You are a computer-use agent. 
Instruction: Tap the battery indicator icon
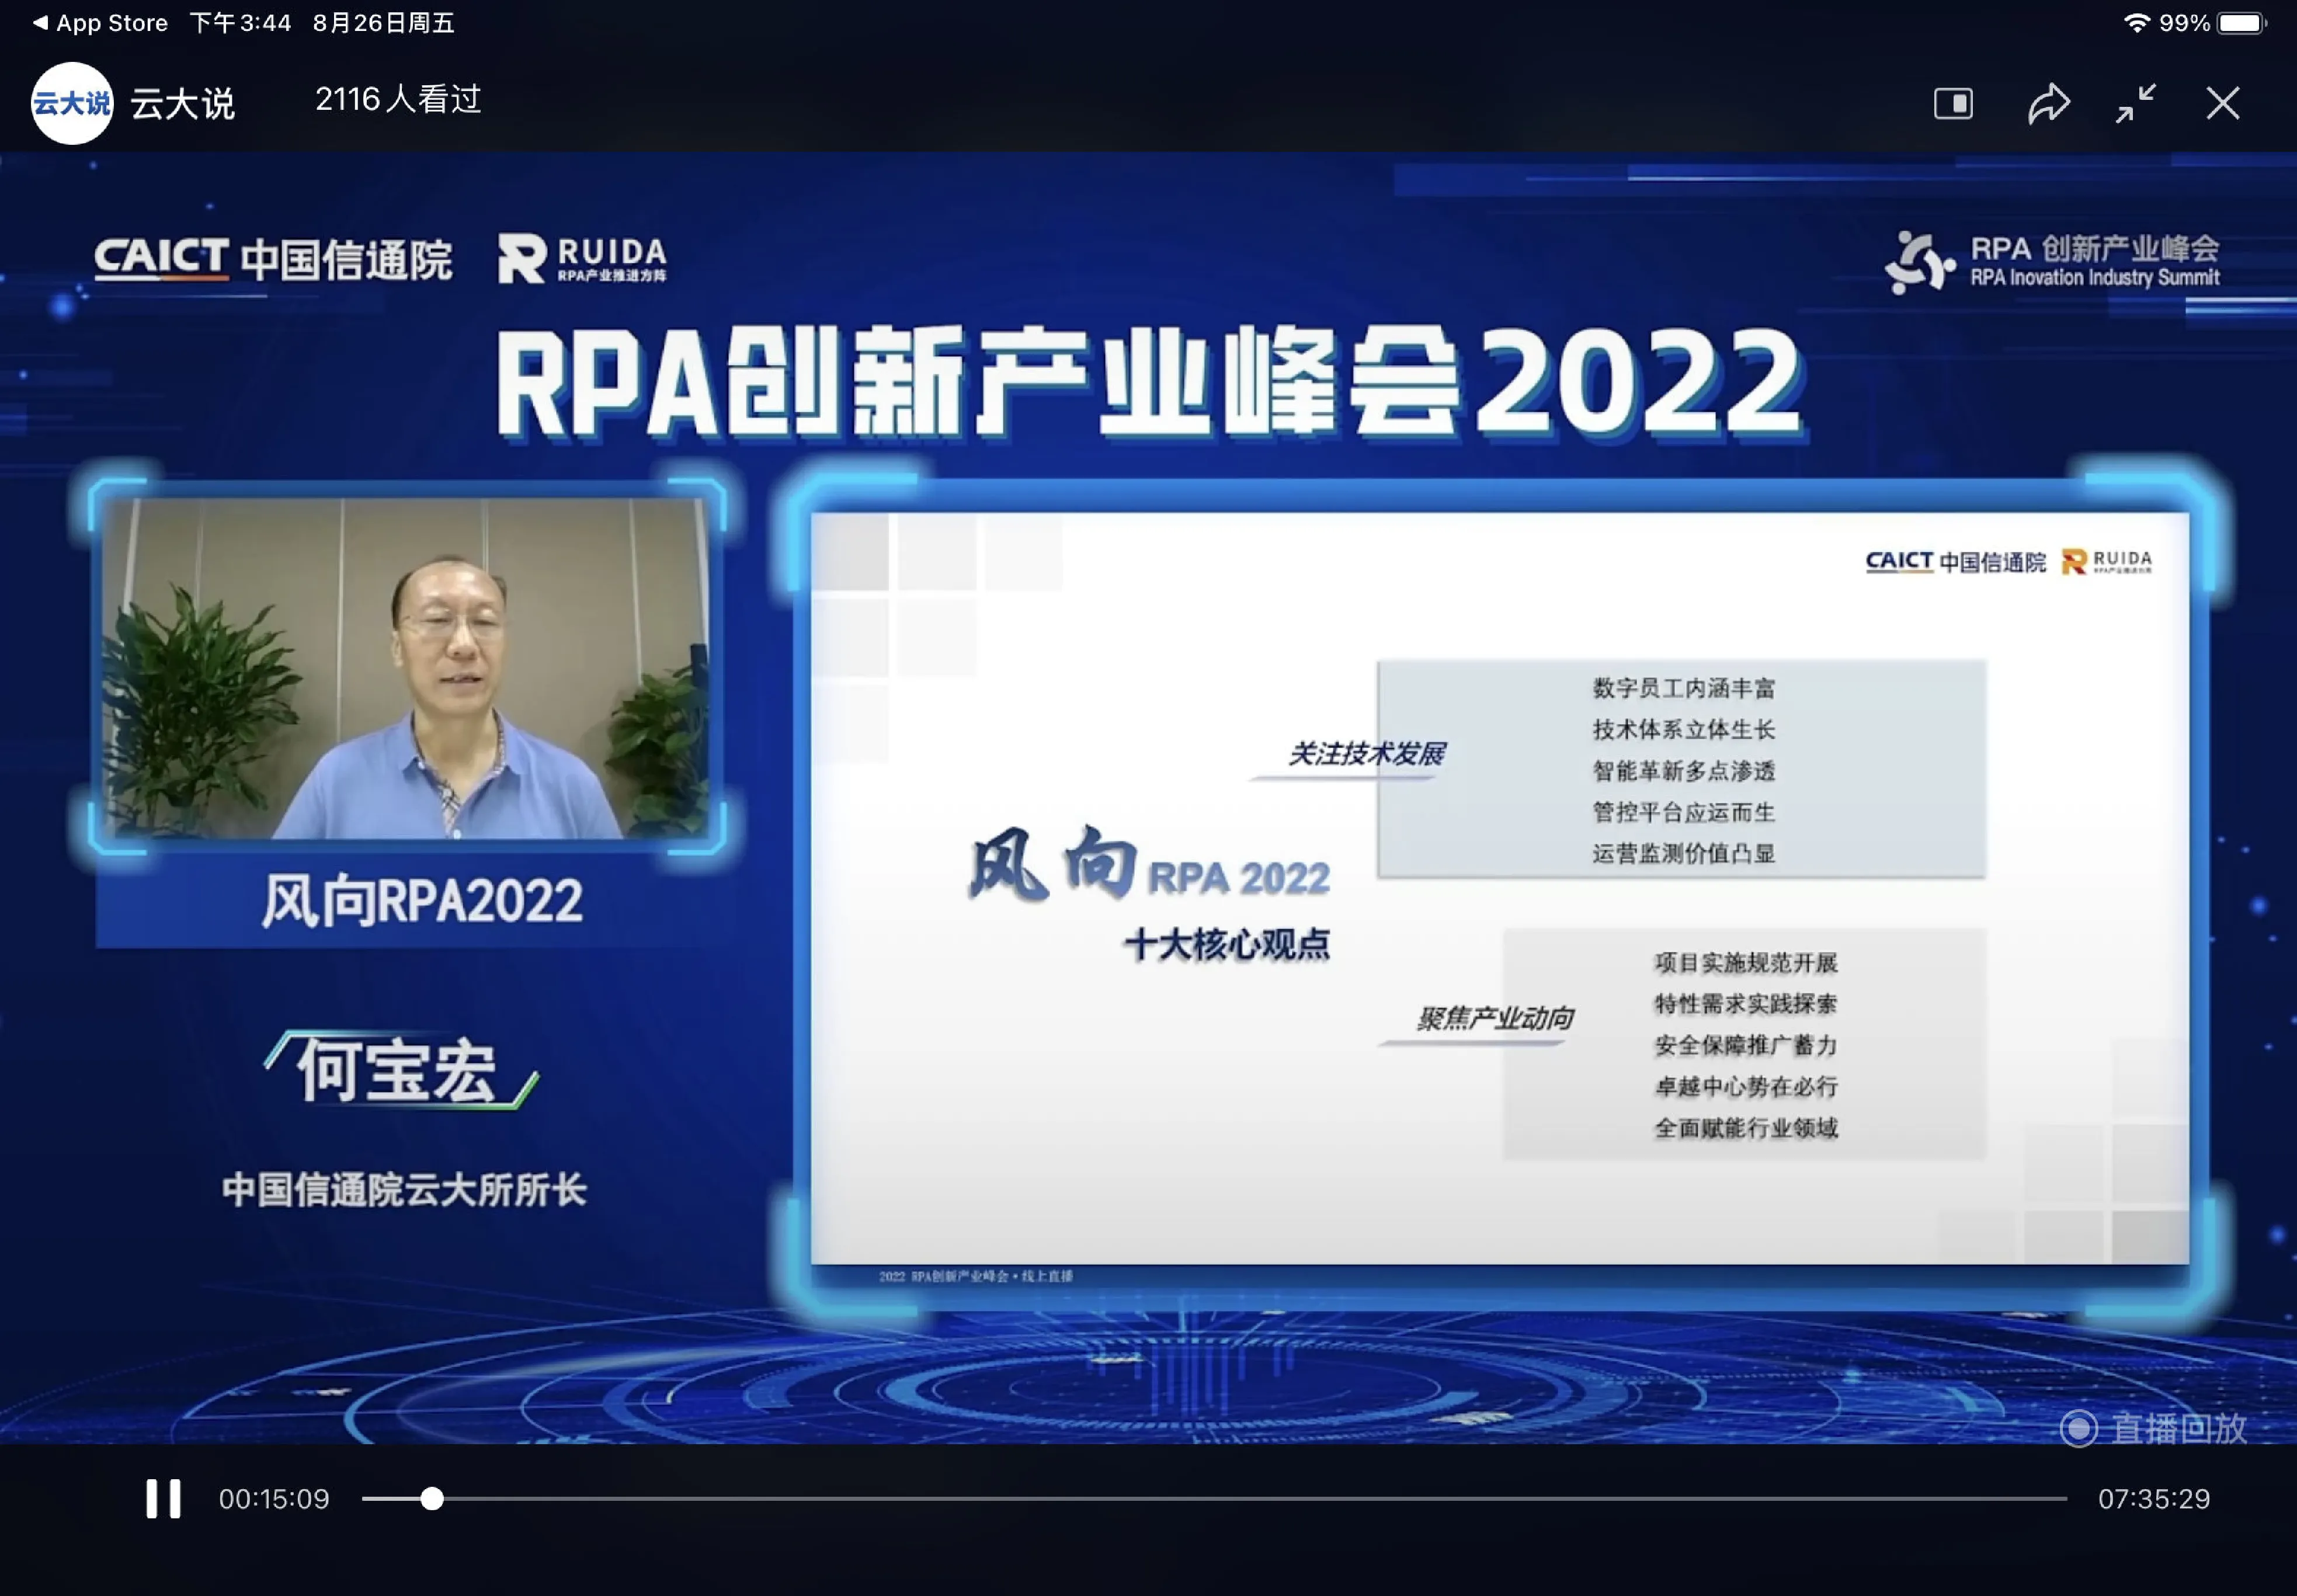point(2241,22)
